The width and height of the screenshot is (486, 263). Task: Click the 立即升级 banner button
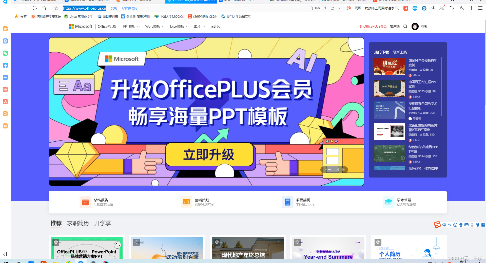tap(209, 155)
